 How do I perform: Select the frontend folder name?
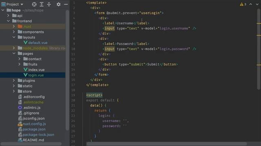24,21
